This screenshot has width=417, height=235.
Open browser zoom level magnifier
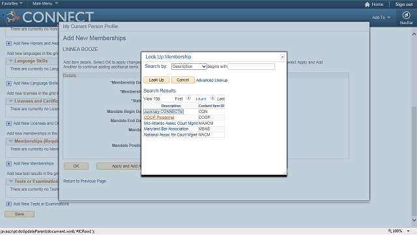pyautogui.click(x=390, y=231)
